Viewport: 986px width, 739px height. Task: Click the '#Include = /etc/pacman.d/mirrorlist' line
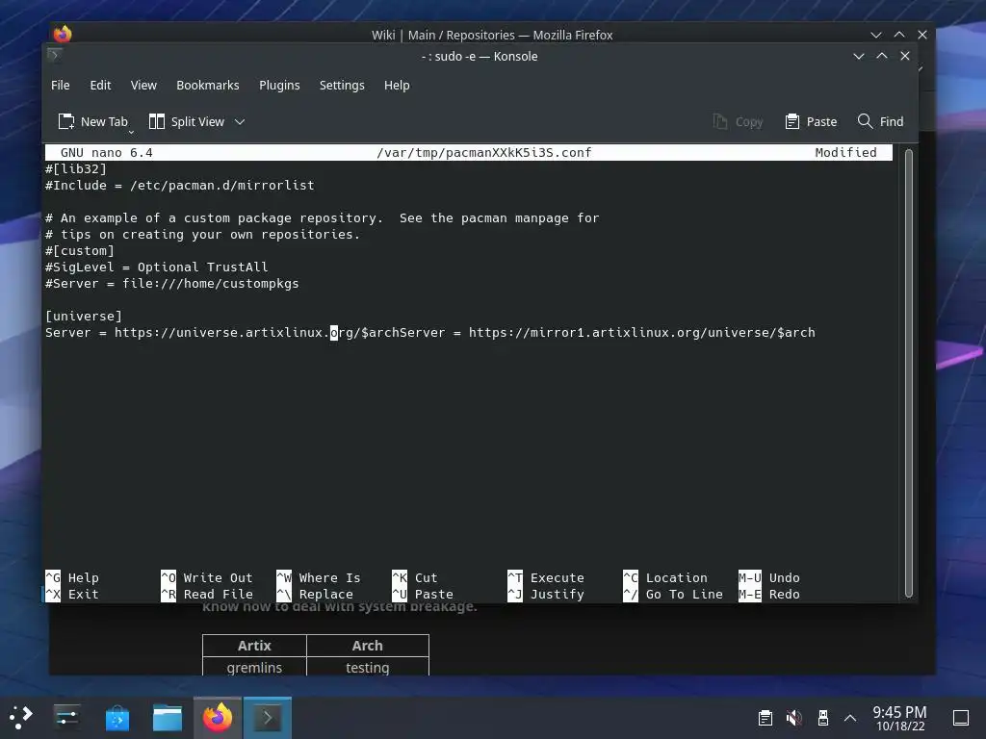180,186
